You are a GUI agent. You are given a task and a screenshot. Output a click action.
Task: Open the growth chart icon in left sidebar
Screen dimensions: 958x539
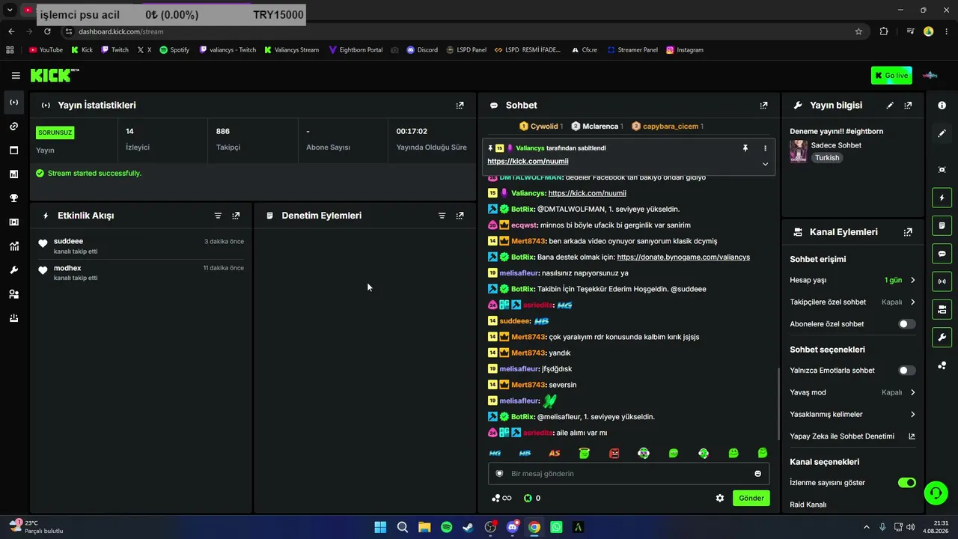click(x=14, y=246)
